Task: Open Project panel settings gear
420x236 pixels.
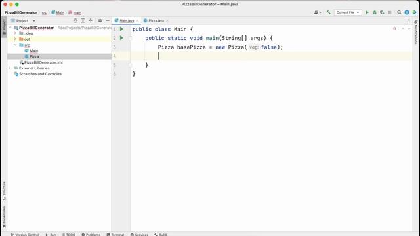Action: click(x=100, y=20)
